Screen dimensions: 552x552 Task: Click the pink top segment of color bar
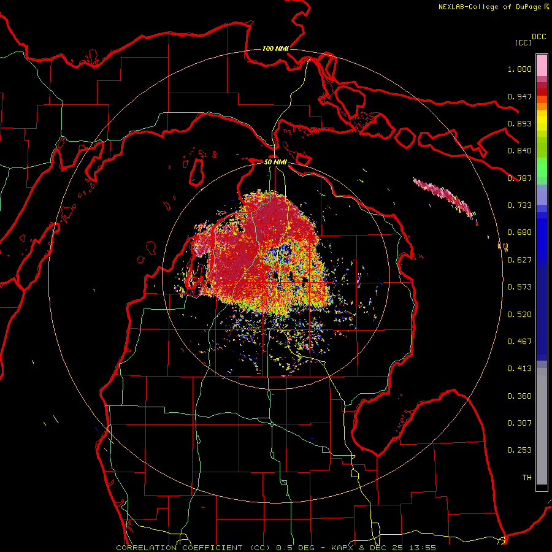(542, 65)
